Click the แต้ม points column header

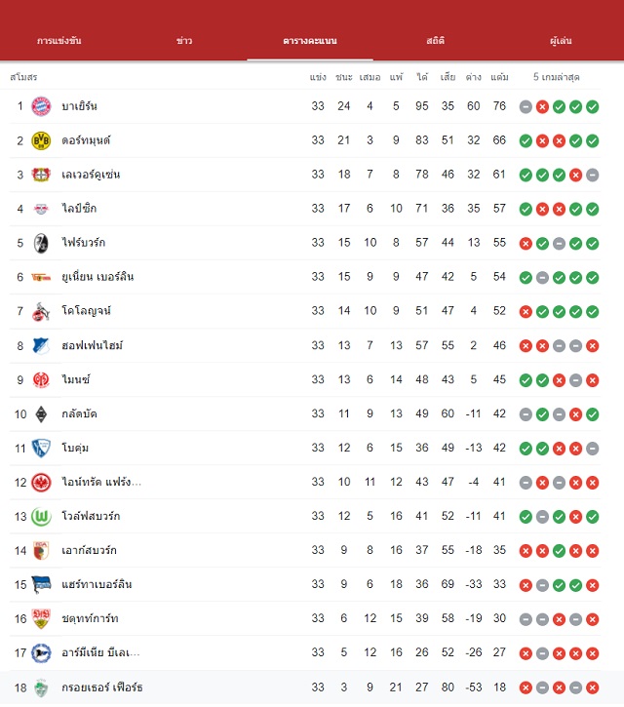[499, 77]
